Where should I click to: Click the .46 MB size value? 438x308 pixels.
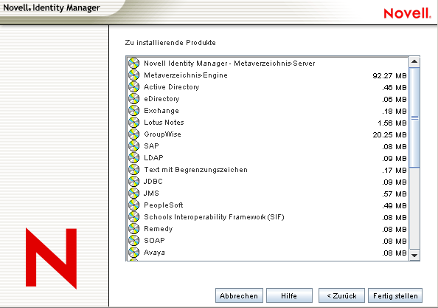click(x=394, y=88)
